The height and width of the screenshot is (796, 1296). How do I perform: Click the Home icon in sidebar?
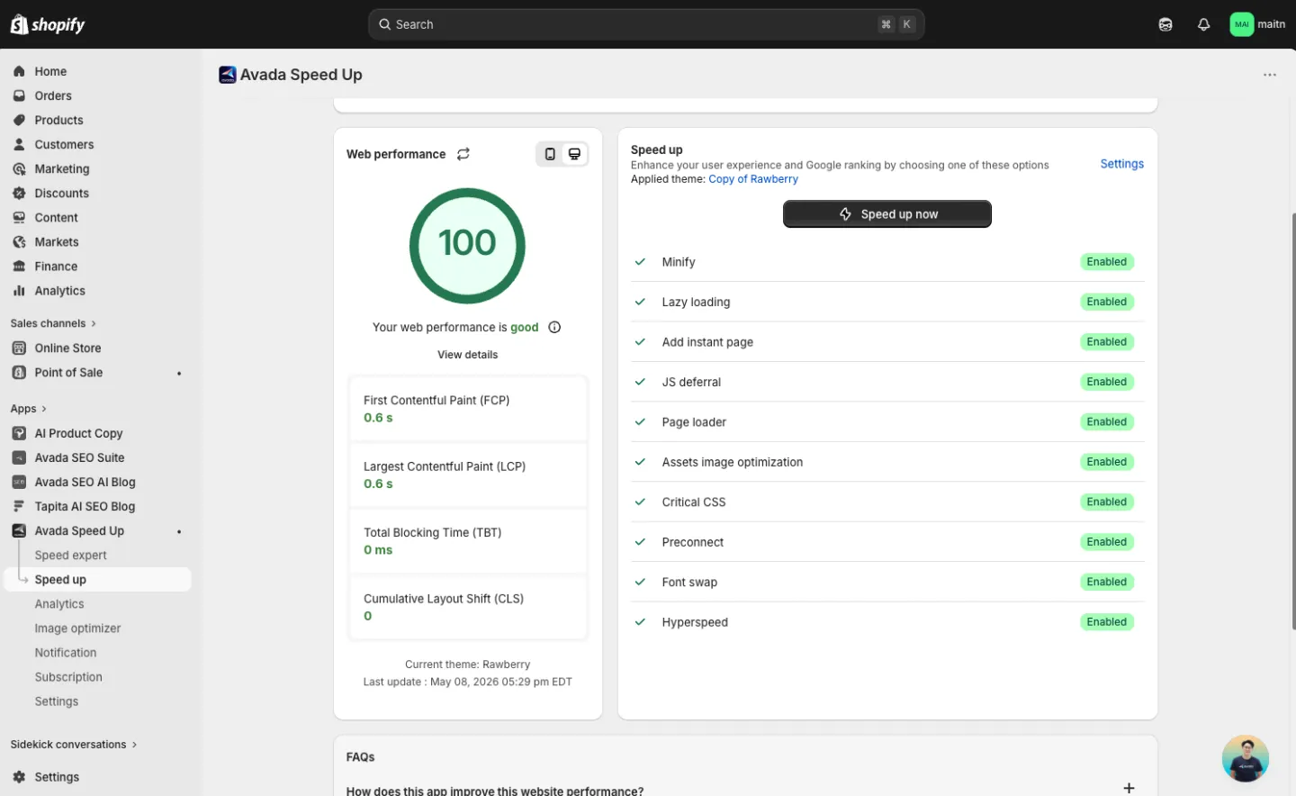click(19, 71)
